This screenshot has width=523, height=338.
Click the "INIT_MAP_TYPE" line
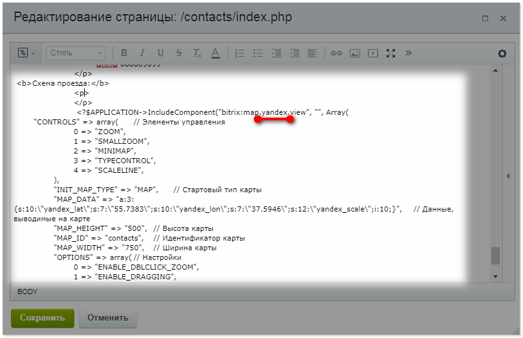(158, 190)
